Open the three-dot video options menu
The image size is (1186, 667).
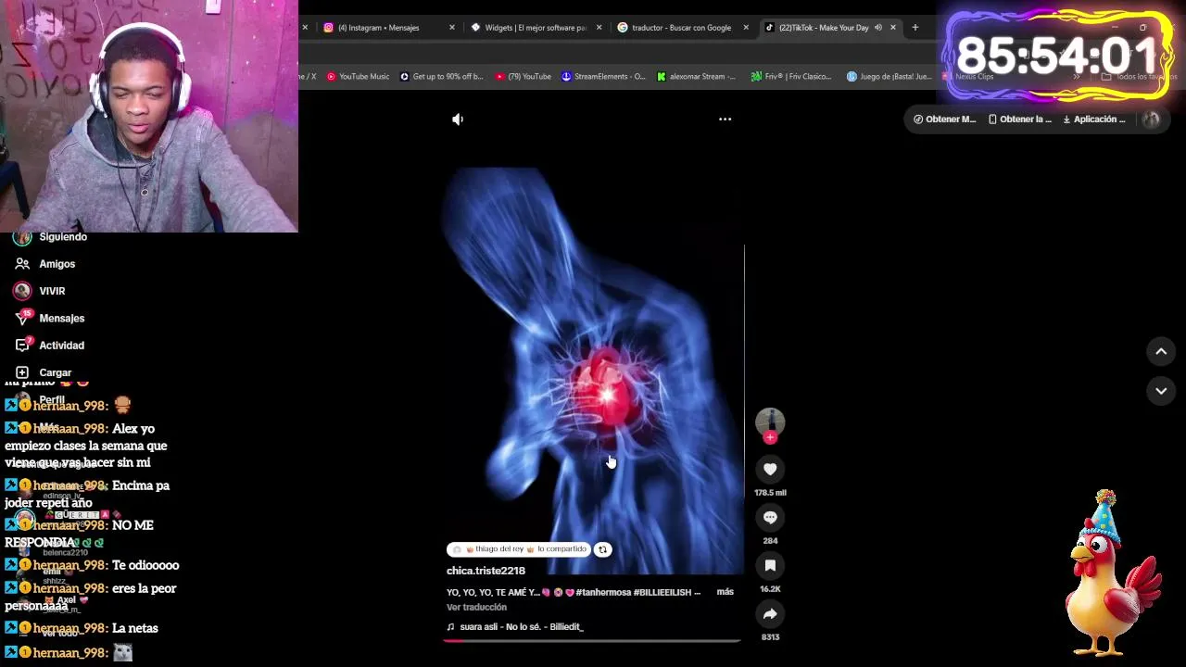pos(725,119)
